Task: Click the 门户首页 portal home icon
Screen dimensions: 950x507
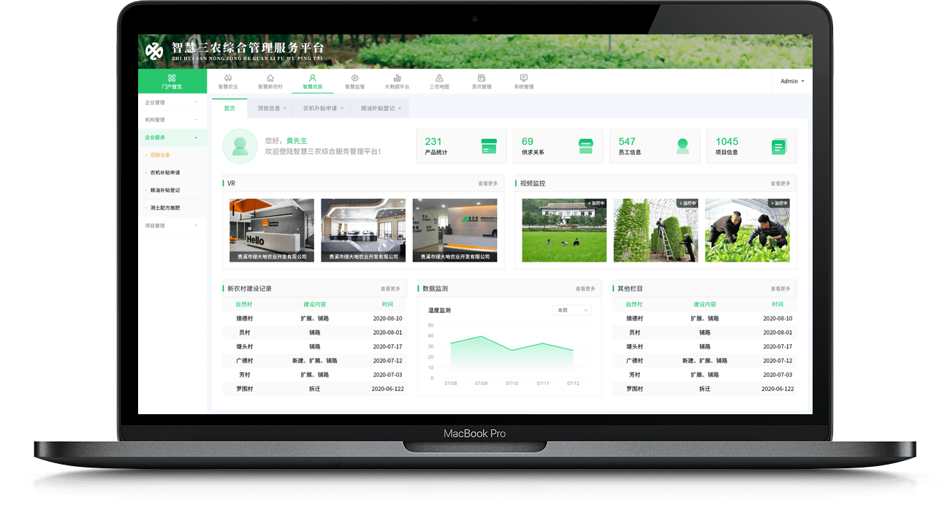Action: pos(172,78)
